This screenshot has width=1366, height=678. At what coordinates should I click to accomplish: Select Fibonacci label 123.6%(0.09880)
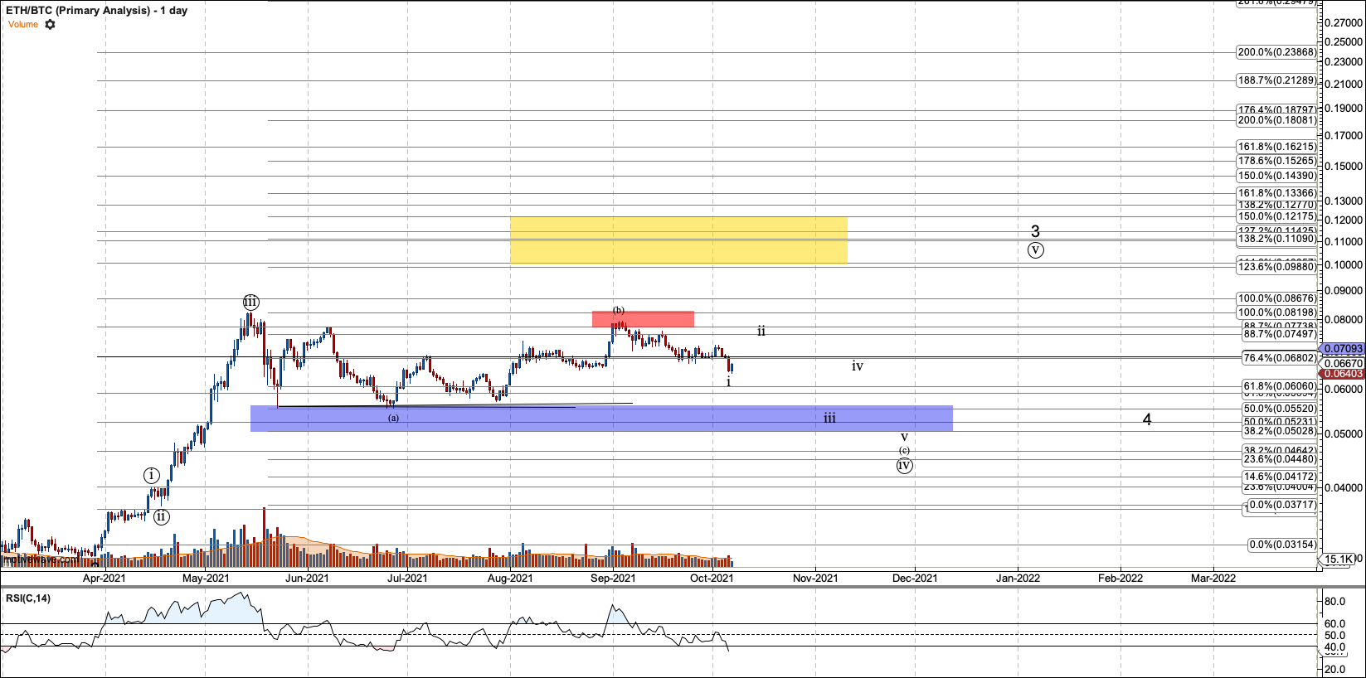(x=1276, y=266)
